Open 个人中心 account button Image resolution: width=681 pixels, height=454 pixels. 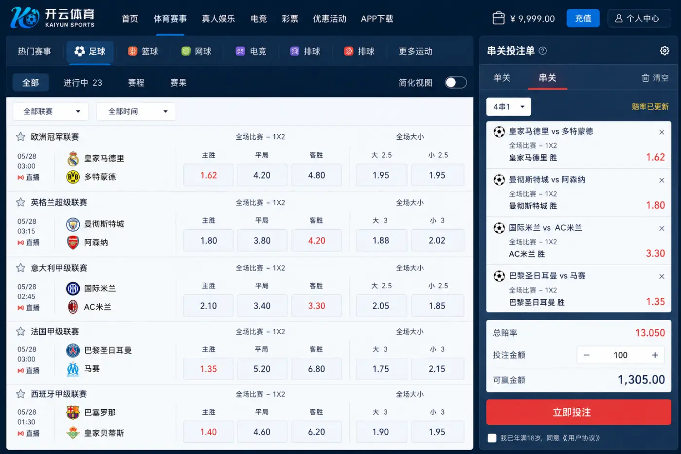pyautogui.click(x=639, y=18)
